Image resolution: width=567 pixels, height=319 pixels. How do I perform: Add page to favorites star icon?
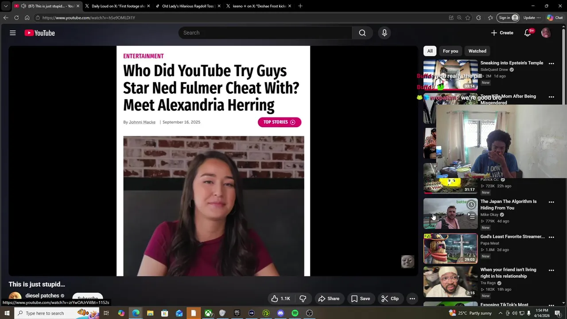pos(468,18)
